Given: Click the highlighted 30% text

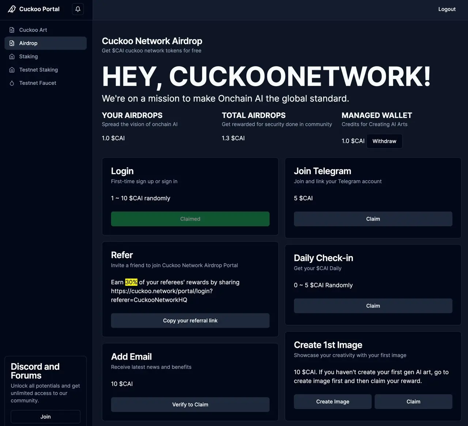Looking at the screenshot, I should tap(131, 282).
